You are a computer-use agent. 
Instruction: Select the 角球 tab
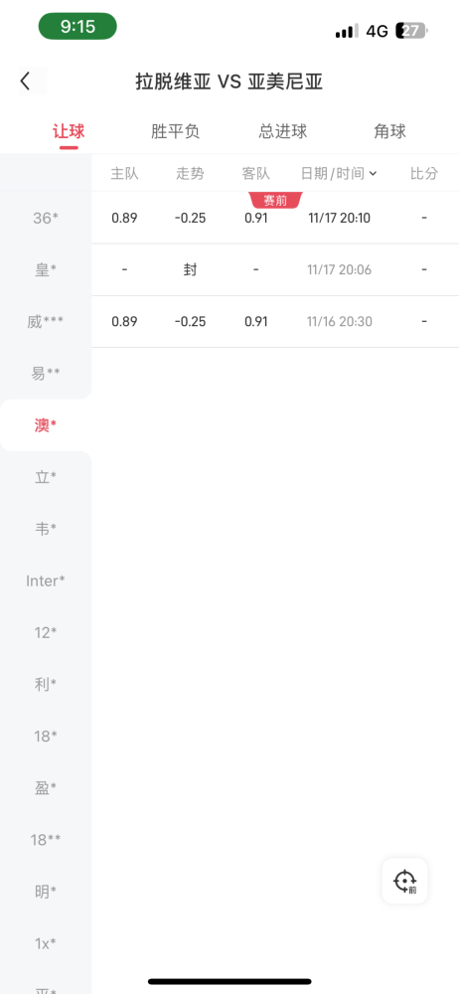pyautogui.click(x=389, y=132)
